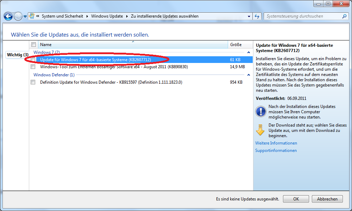Click the refresh icon beside address bar
This screenshot has width=352, height=211.
click(257, 17)
